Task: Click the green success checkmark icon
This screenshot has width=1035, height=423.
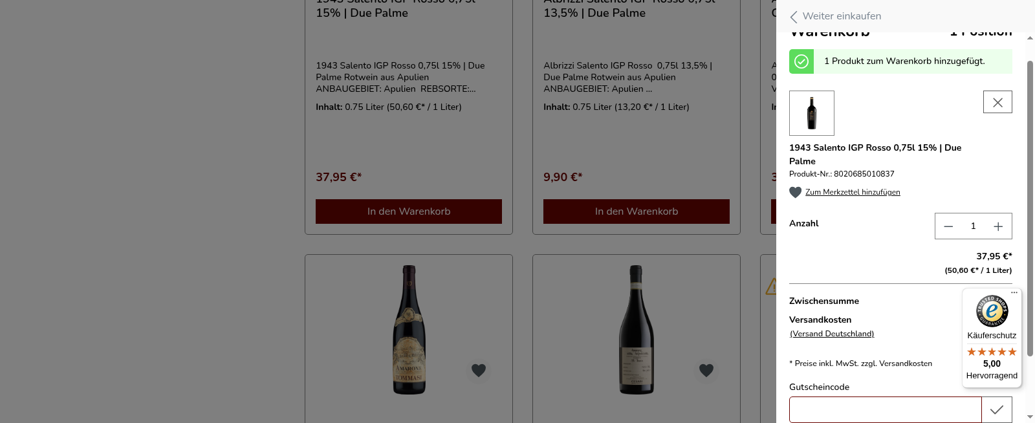Action: (801, 61)
